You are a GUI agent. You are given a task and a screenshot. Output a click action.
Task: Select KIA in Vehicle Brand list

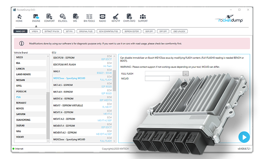coord(30,63)
